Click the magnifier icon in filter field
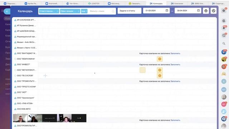Image resolution: width=229 pixels, height=129 pixels. (x=113, y=11)
